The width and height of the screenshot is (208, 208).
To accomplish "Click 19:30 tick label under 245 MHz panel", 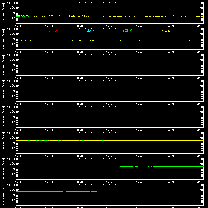I will [x=109, y=26].
